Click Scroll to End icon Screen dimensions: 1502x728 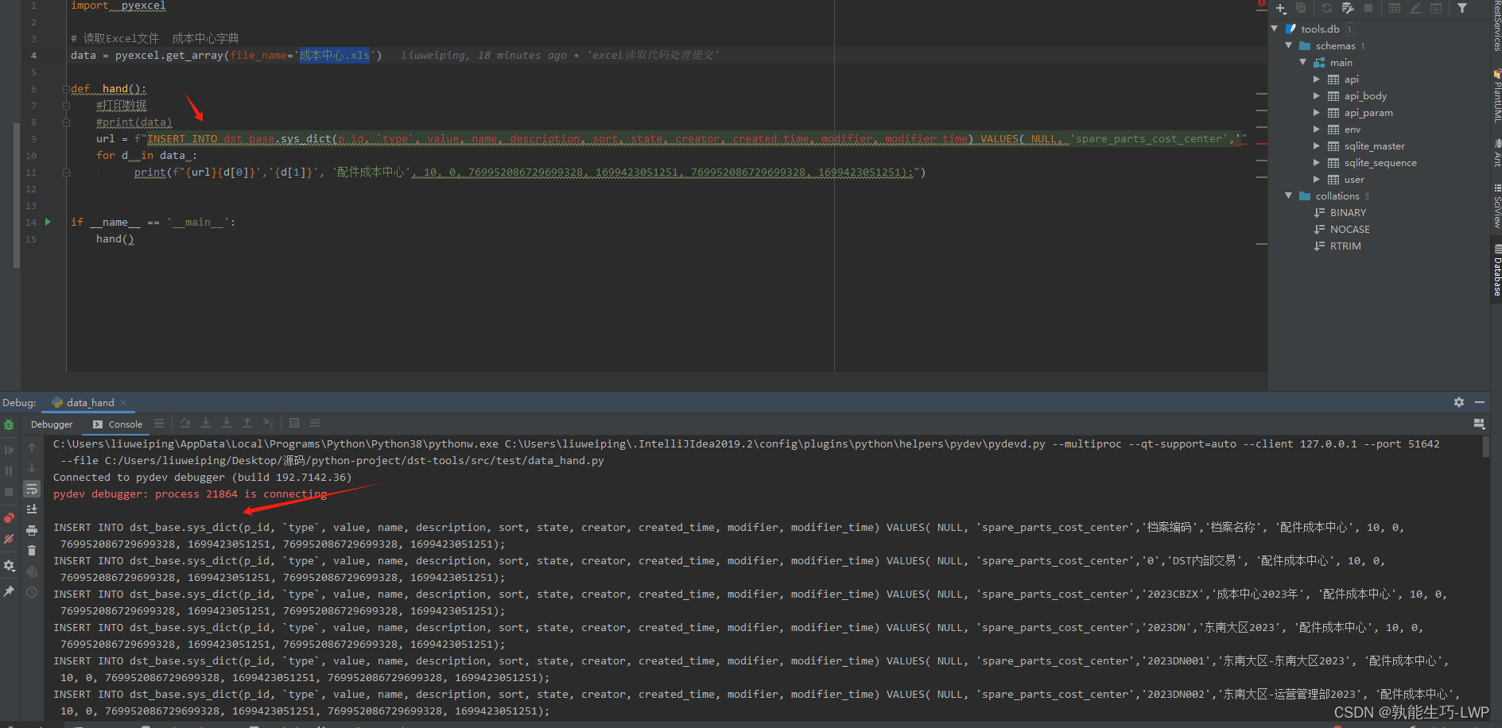pos(32,509)
